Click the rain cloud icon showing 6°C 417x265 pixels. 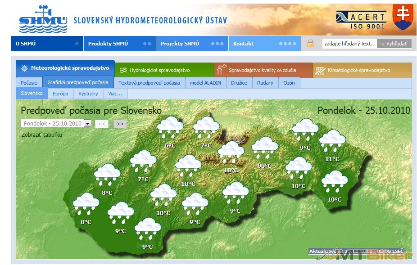click(170, 127)
